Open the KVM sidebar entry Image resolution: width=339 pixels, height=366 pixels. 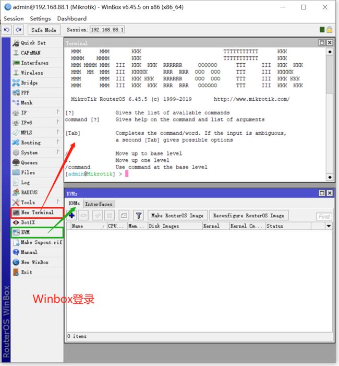(37, 232)
